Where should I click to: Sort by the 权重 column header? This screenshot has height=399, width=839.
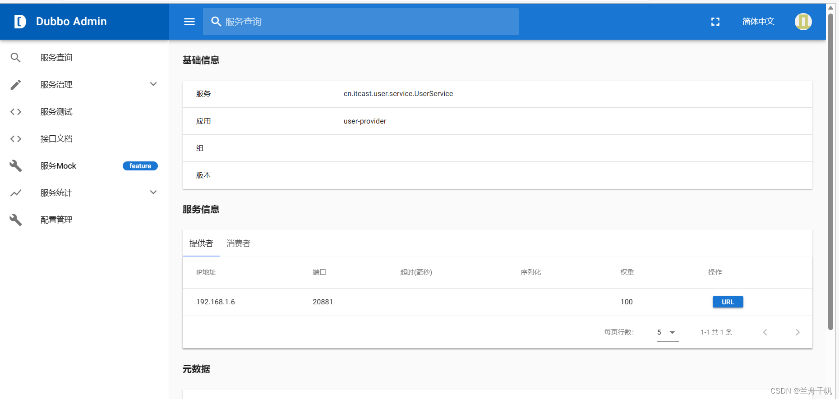[627, 272]
